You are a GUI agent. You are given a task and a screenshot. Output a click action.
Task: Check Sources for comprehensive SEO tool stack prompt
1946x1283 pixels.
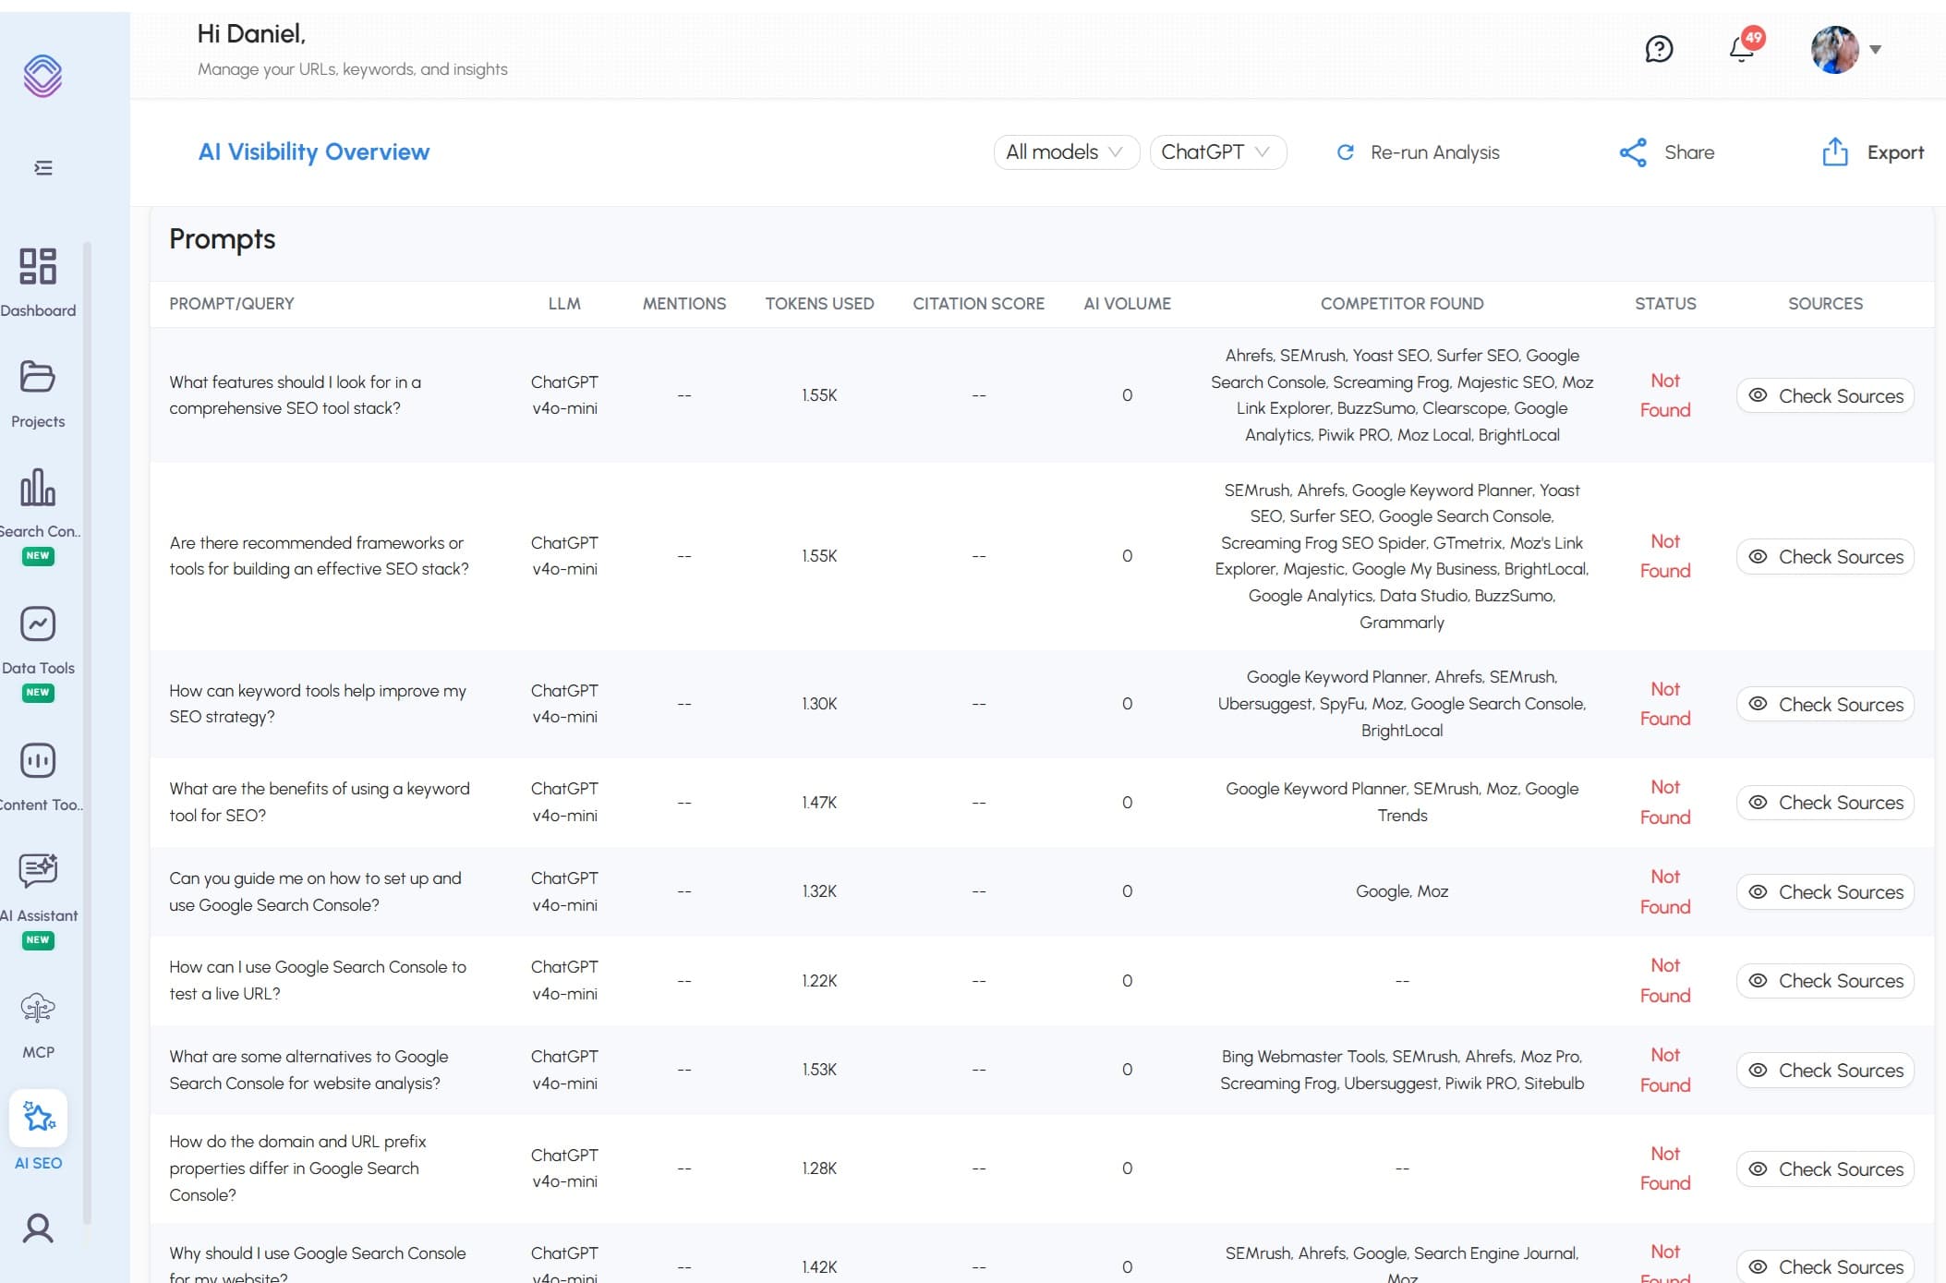[x=1825, y=395]
